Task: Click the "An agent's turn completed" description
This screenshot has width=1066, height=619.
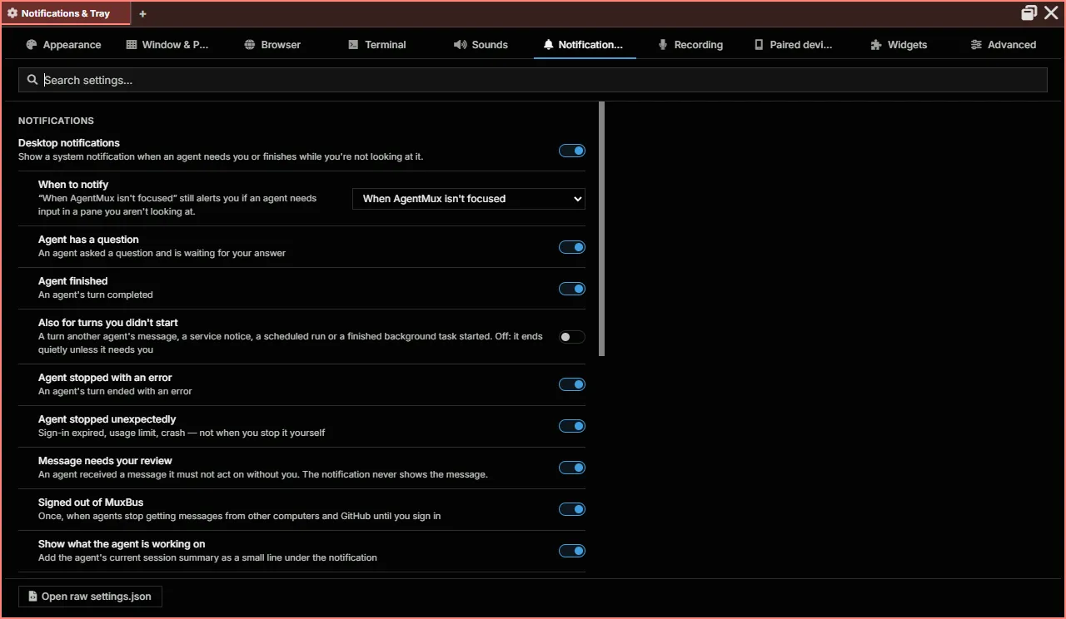Action: (96, 295)
